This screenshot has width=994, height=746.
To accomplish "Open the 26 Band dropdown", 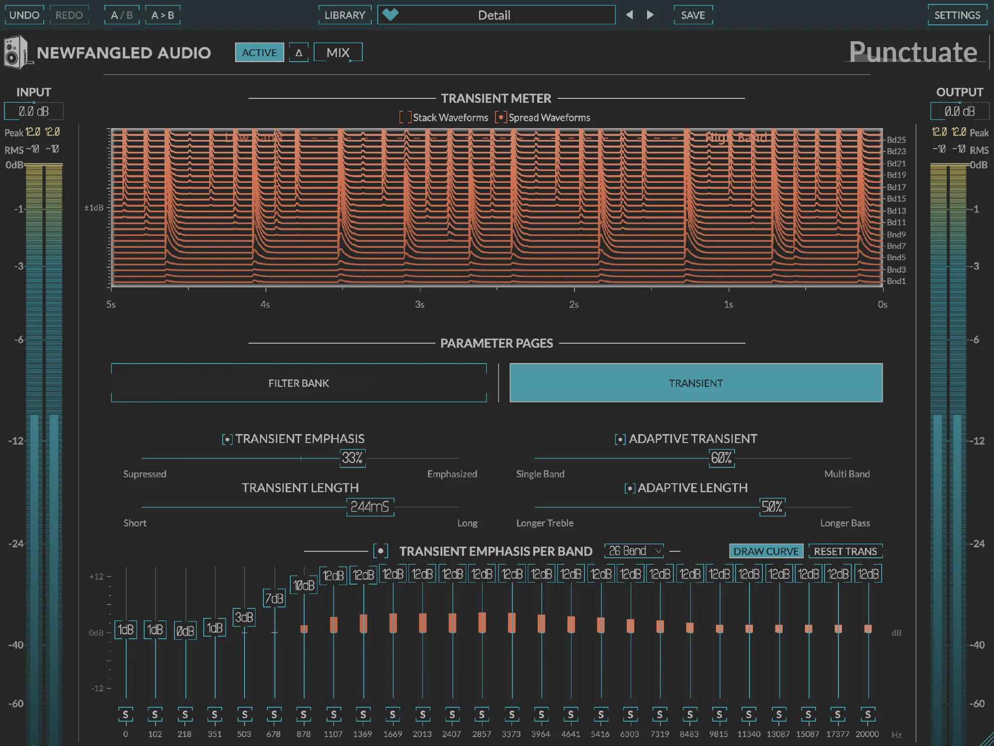I will click(x=634, y=551).
